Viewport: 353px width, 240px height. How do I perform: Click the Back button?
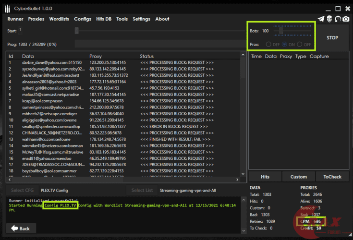coord(21,228)
